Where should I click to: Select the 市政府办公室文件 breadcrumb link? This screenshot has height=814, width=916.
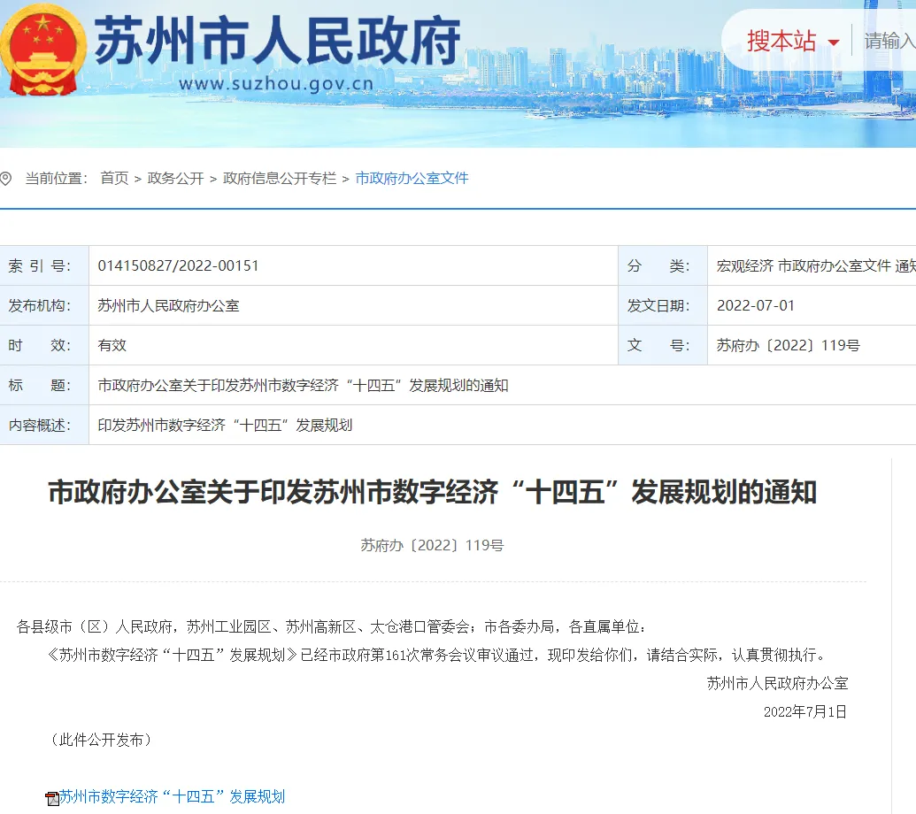pyautogui.click(x=412, y=179)
